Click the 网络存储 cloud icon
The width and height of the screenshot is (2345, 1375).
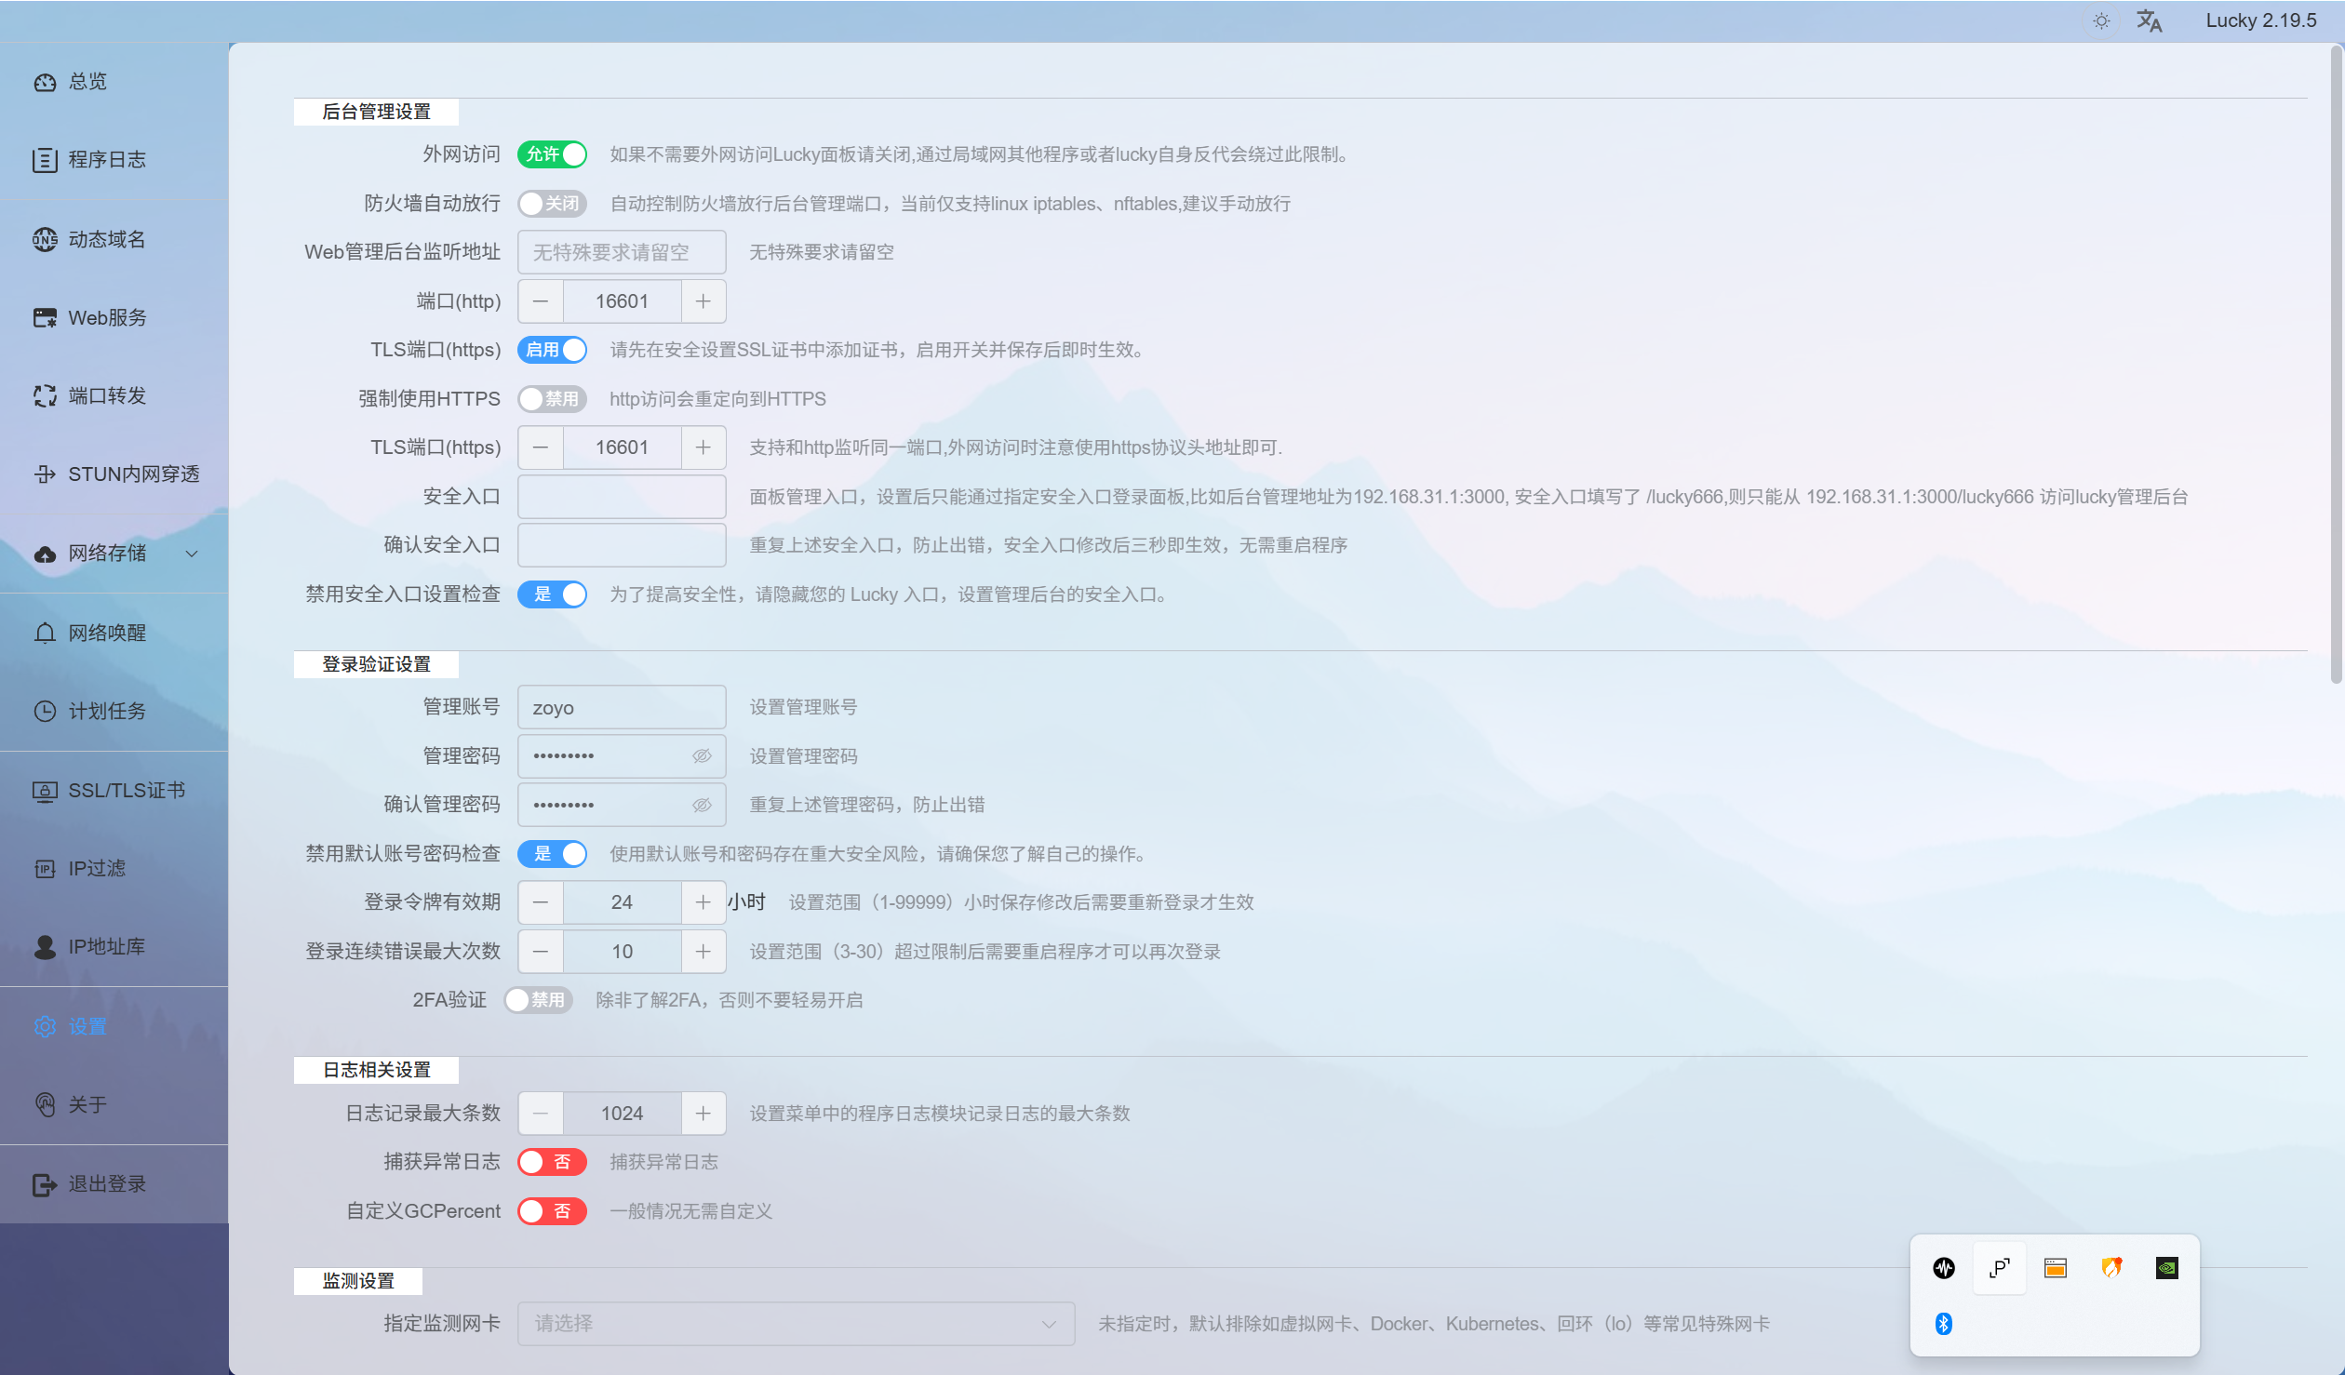click(x=45, y=554)
